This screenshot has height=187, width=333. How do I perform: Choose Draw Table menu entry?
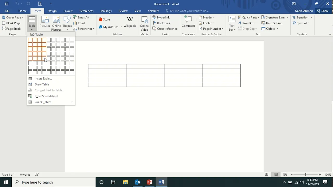pyautogui.click(x=51, y=84)
